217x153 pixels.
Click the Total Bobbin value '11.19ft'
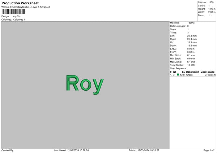[x=191, y=65]
